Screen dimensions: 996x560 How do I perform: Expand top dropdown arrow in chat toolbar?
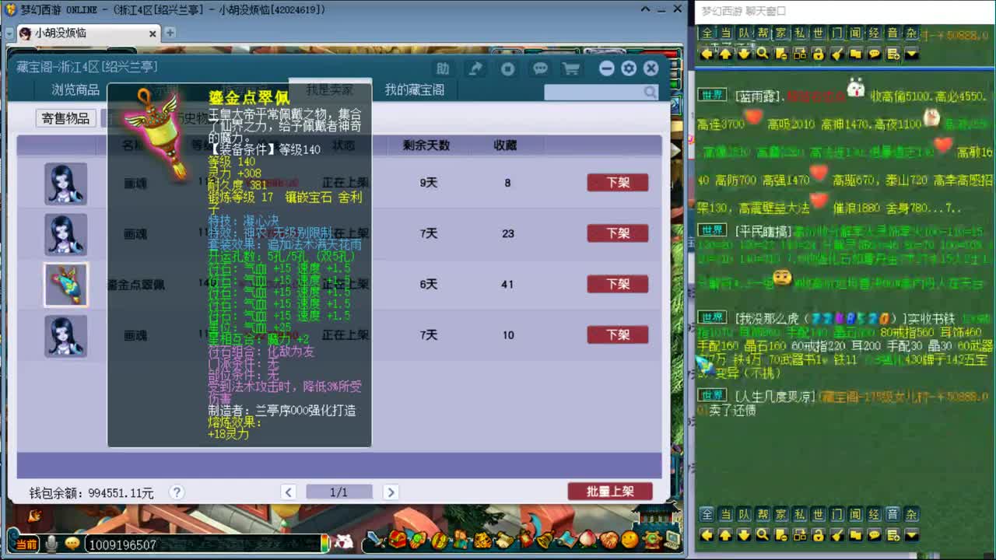point(912,54)
